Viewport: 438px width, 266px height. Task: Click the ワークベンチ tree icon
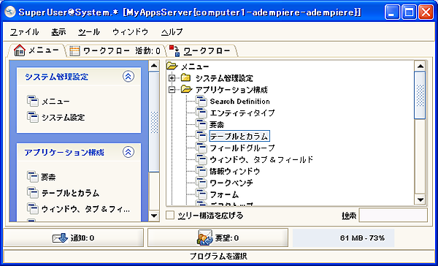coord(201,183)
